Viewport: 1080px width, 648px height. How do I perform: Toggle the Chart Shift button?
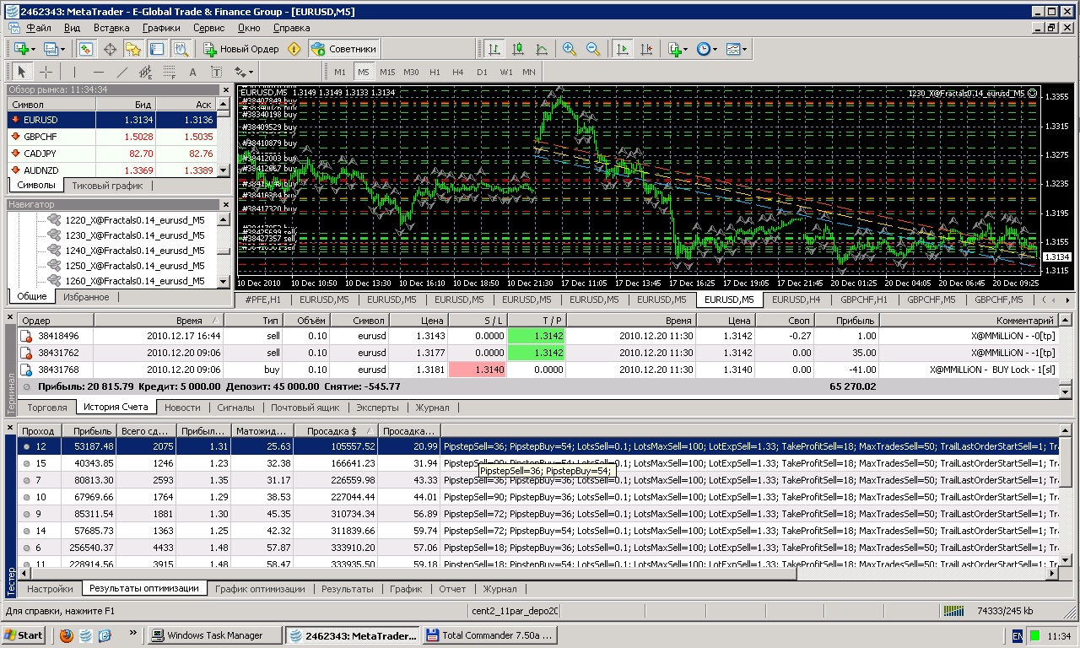click(x=646, y=50)
